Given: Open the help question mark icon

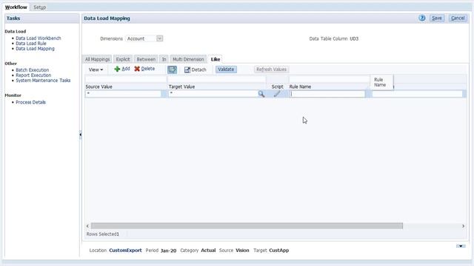Looking at the screenshot, I should coord(422,18).
